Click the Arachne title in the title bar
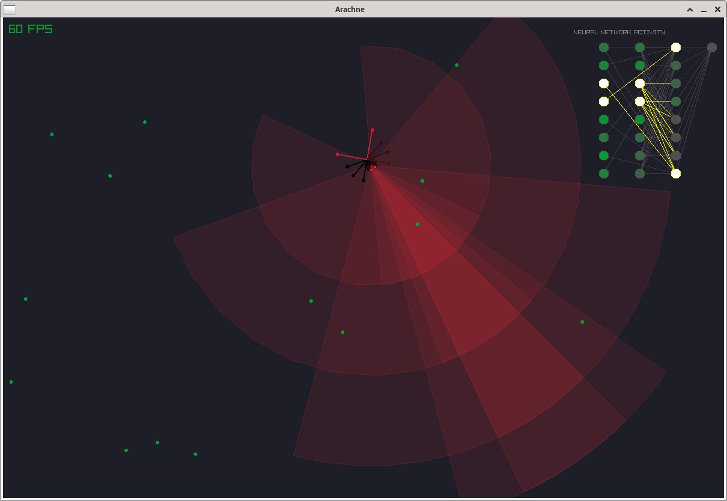Screen dimensions: 727x501 [x=350, y=9]
